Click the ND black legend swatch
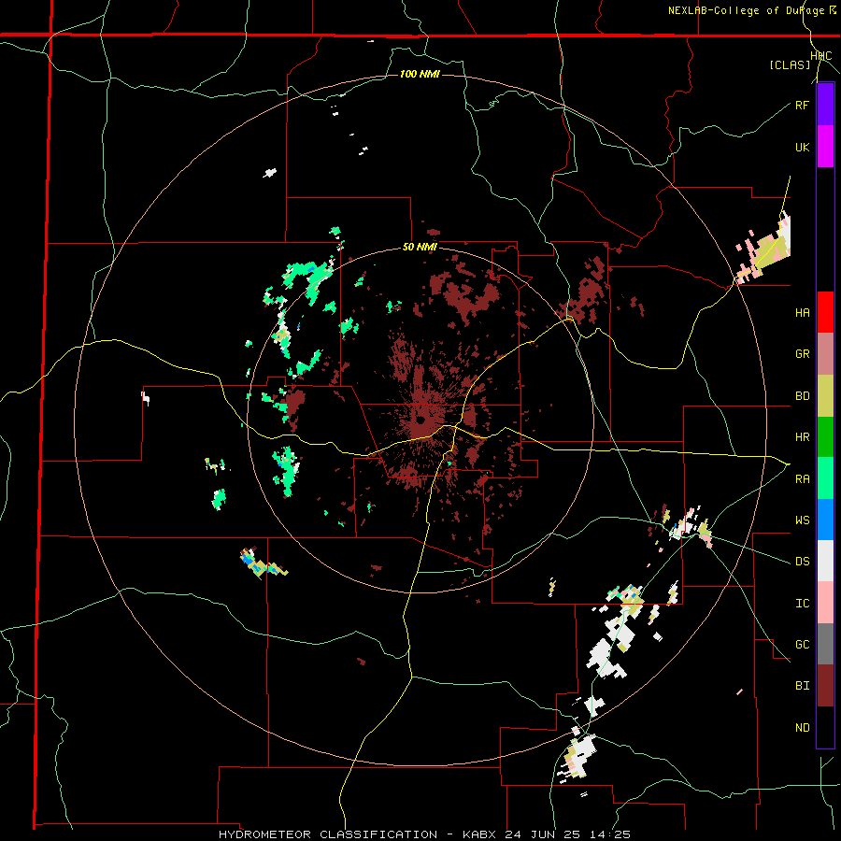The height and width of the screenshot is (841, 841). pyautogui.click(x=825, y=727)
